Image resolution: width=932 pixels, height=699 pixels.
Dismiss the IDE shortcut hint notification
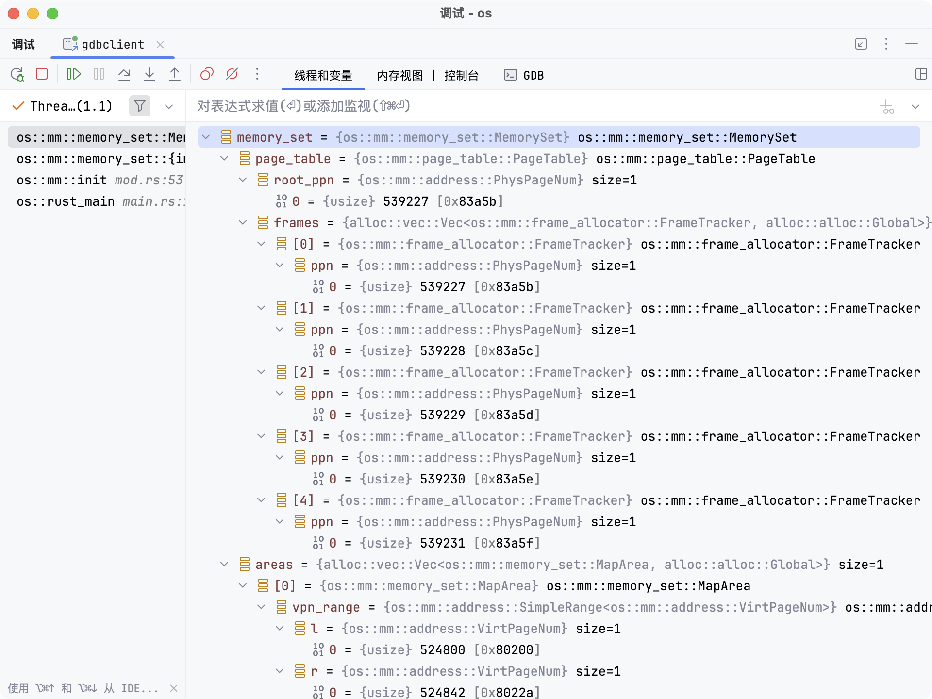tap(174, 688)
